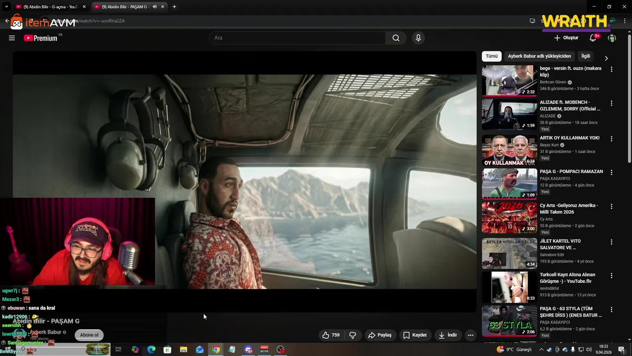Open the account avatar menu
The height and width of the screenshot is (356, 632).
612,38
